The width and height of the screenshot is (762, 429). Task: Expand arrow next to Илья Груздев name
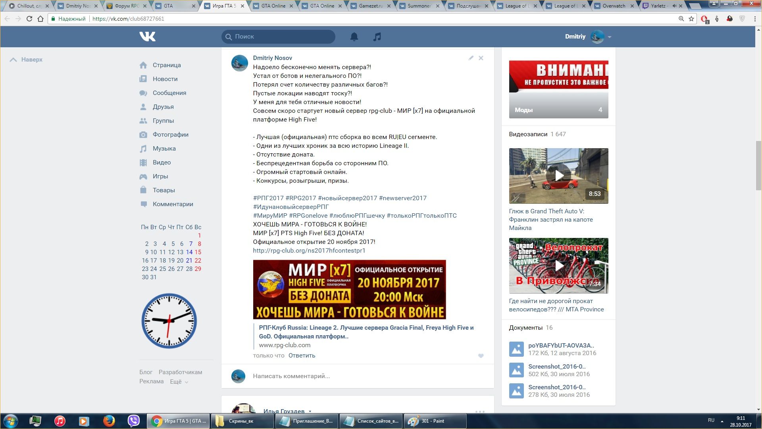pyautogui.click(x=310, y=412)
